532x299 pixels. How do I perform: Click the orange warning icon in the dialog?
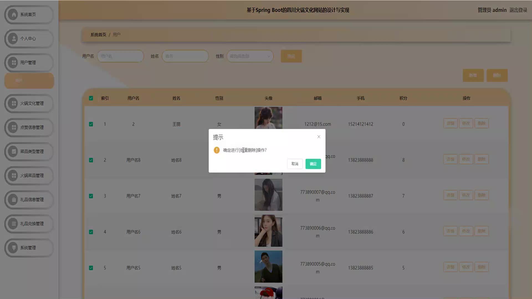coord(217,150)
